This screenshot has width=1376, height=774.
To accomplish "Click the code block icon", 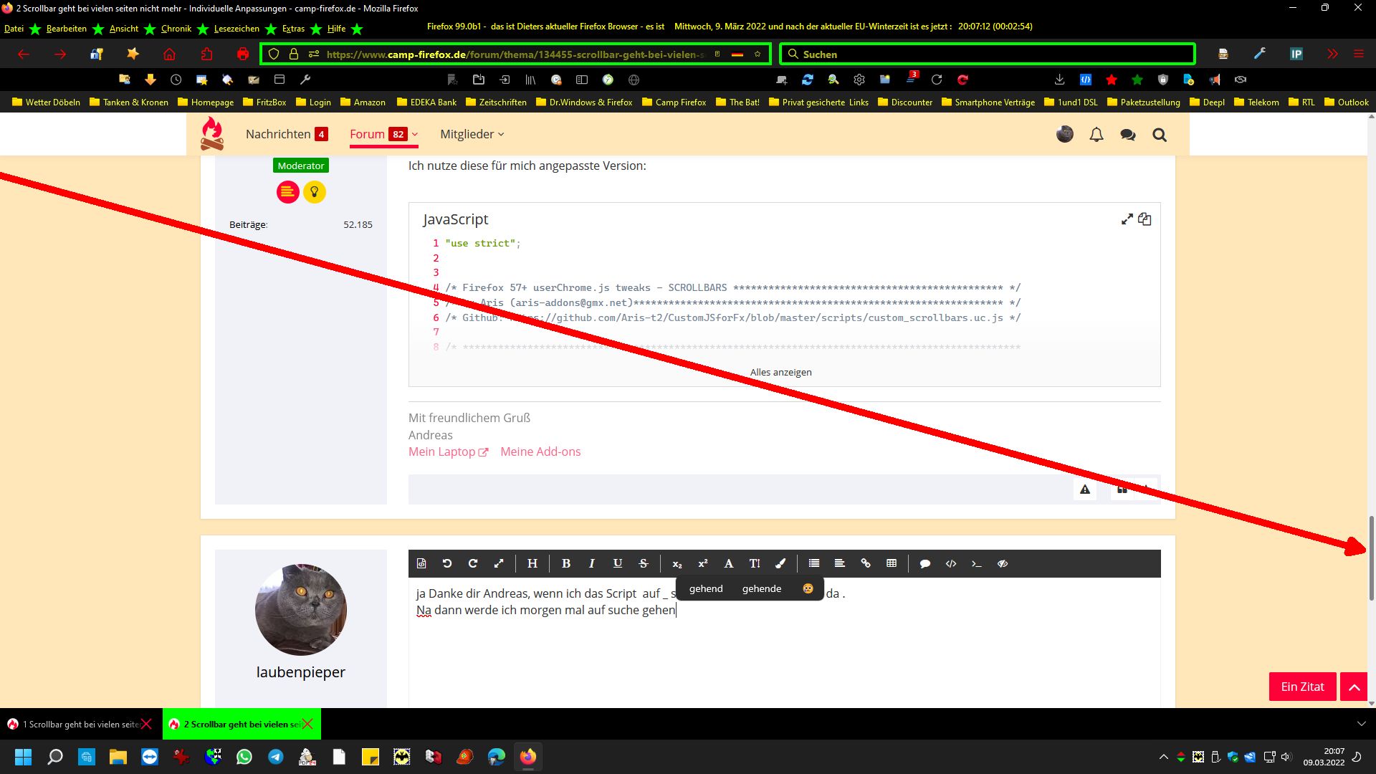I will (x=950, y=563).
